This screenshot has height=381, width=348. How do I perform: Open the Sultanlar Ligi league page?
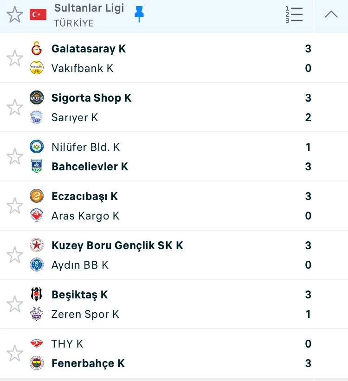pos(89,8)
